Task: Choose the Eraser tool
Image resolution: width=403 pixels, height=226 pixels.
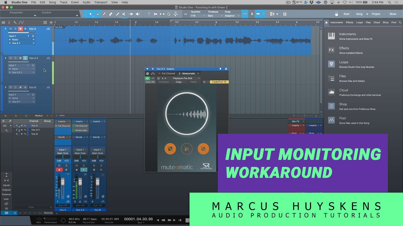Action: coord(111,14)
